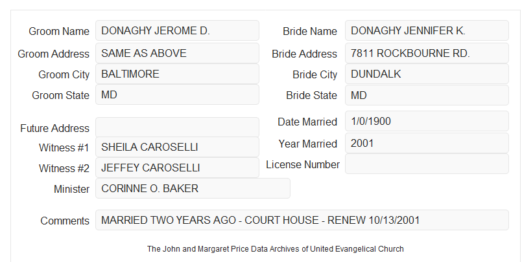Viewport: 522px width, 262px height.
Task: Select the empty Future Address field
Action: (x=177, y=127)
